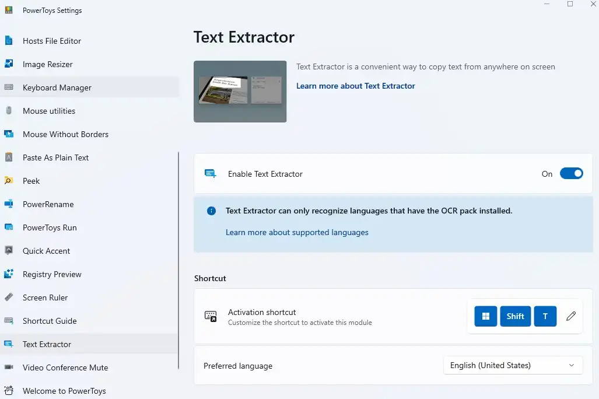Select Registry Preview in the navigation
The height and width of the screenshot is (399, 599).
coord(89,274)
